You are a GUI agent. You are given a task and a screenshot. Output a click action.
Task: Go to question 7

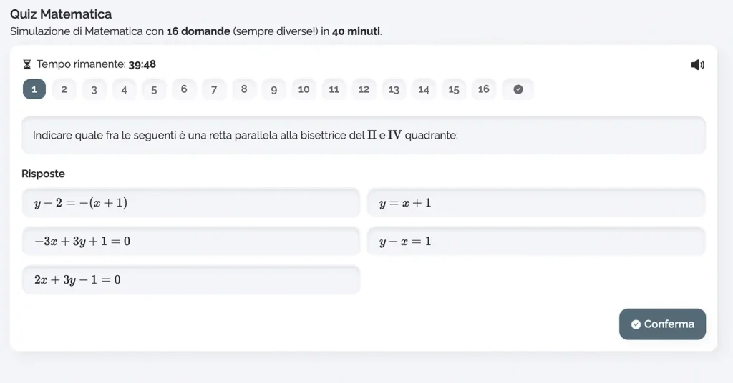click(x=213, y=89)
